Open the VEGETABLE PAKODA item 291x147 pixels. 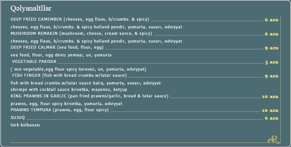[x=34, y=62]
